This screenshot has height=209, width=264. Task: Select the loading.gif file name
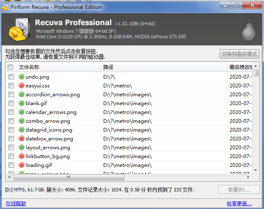click(39, 165)
